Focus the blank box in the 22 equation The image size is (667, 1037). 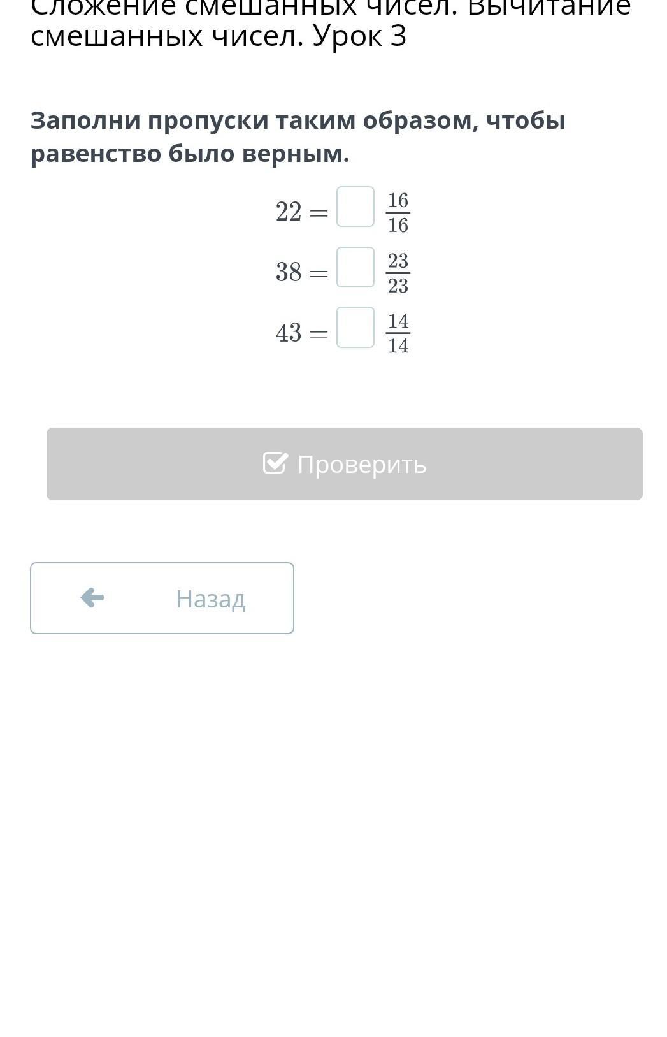click(355, 207)
